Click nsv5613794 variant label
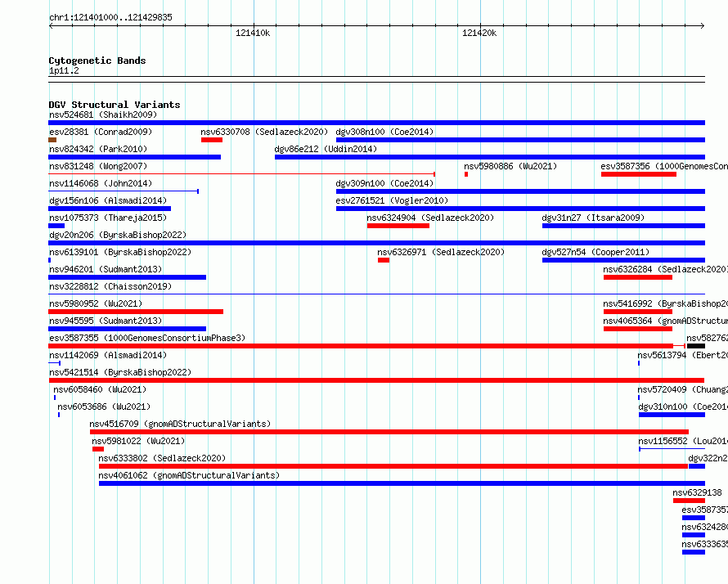Viewport: 728px width, 584px height. [682, 355]
